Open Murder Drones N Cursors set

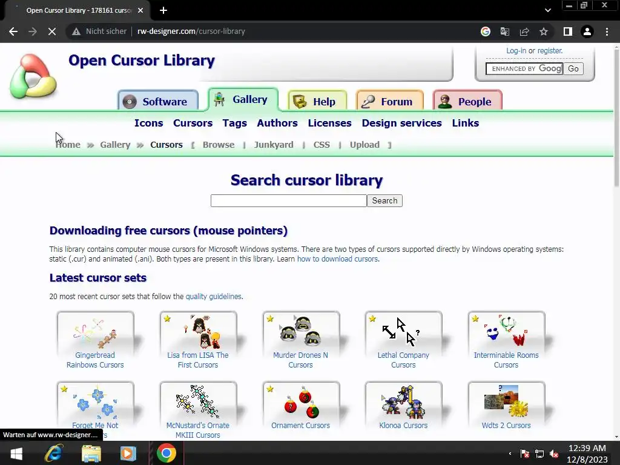coord(300,341)
